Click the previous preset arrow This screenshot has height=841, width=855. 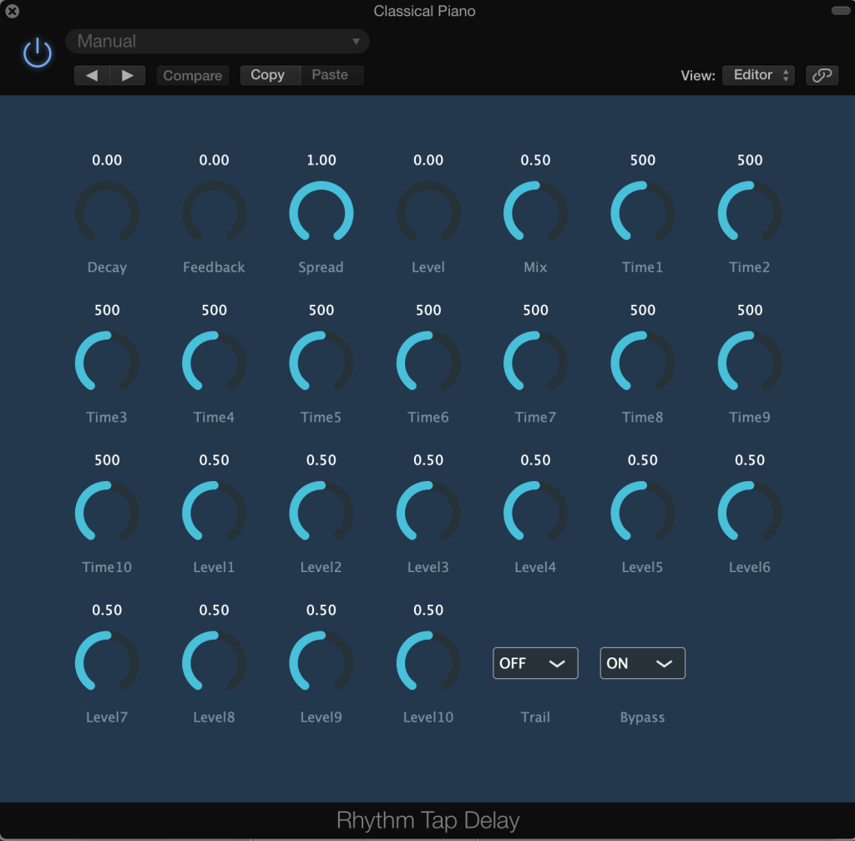(92, 75)
